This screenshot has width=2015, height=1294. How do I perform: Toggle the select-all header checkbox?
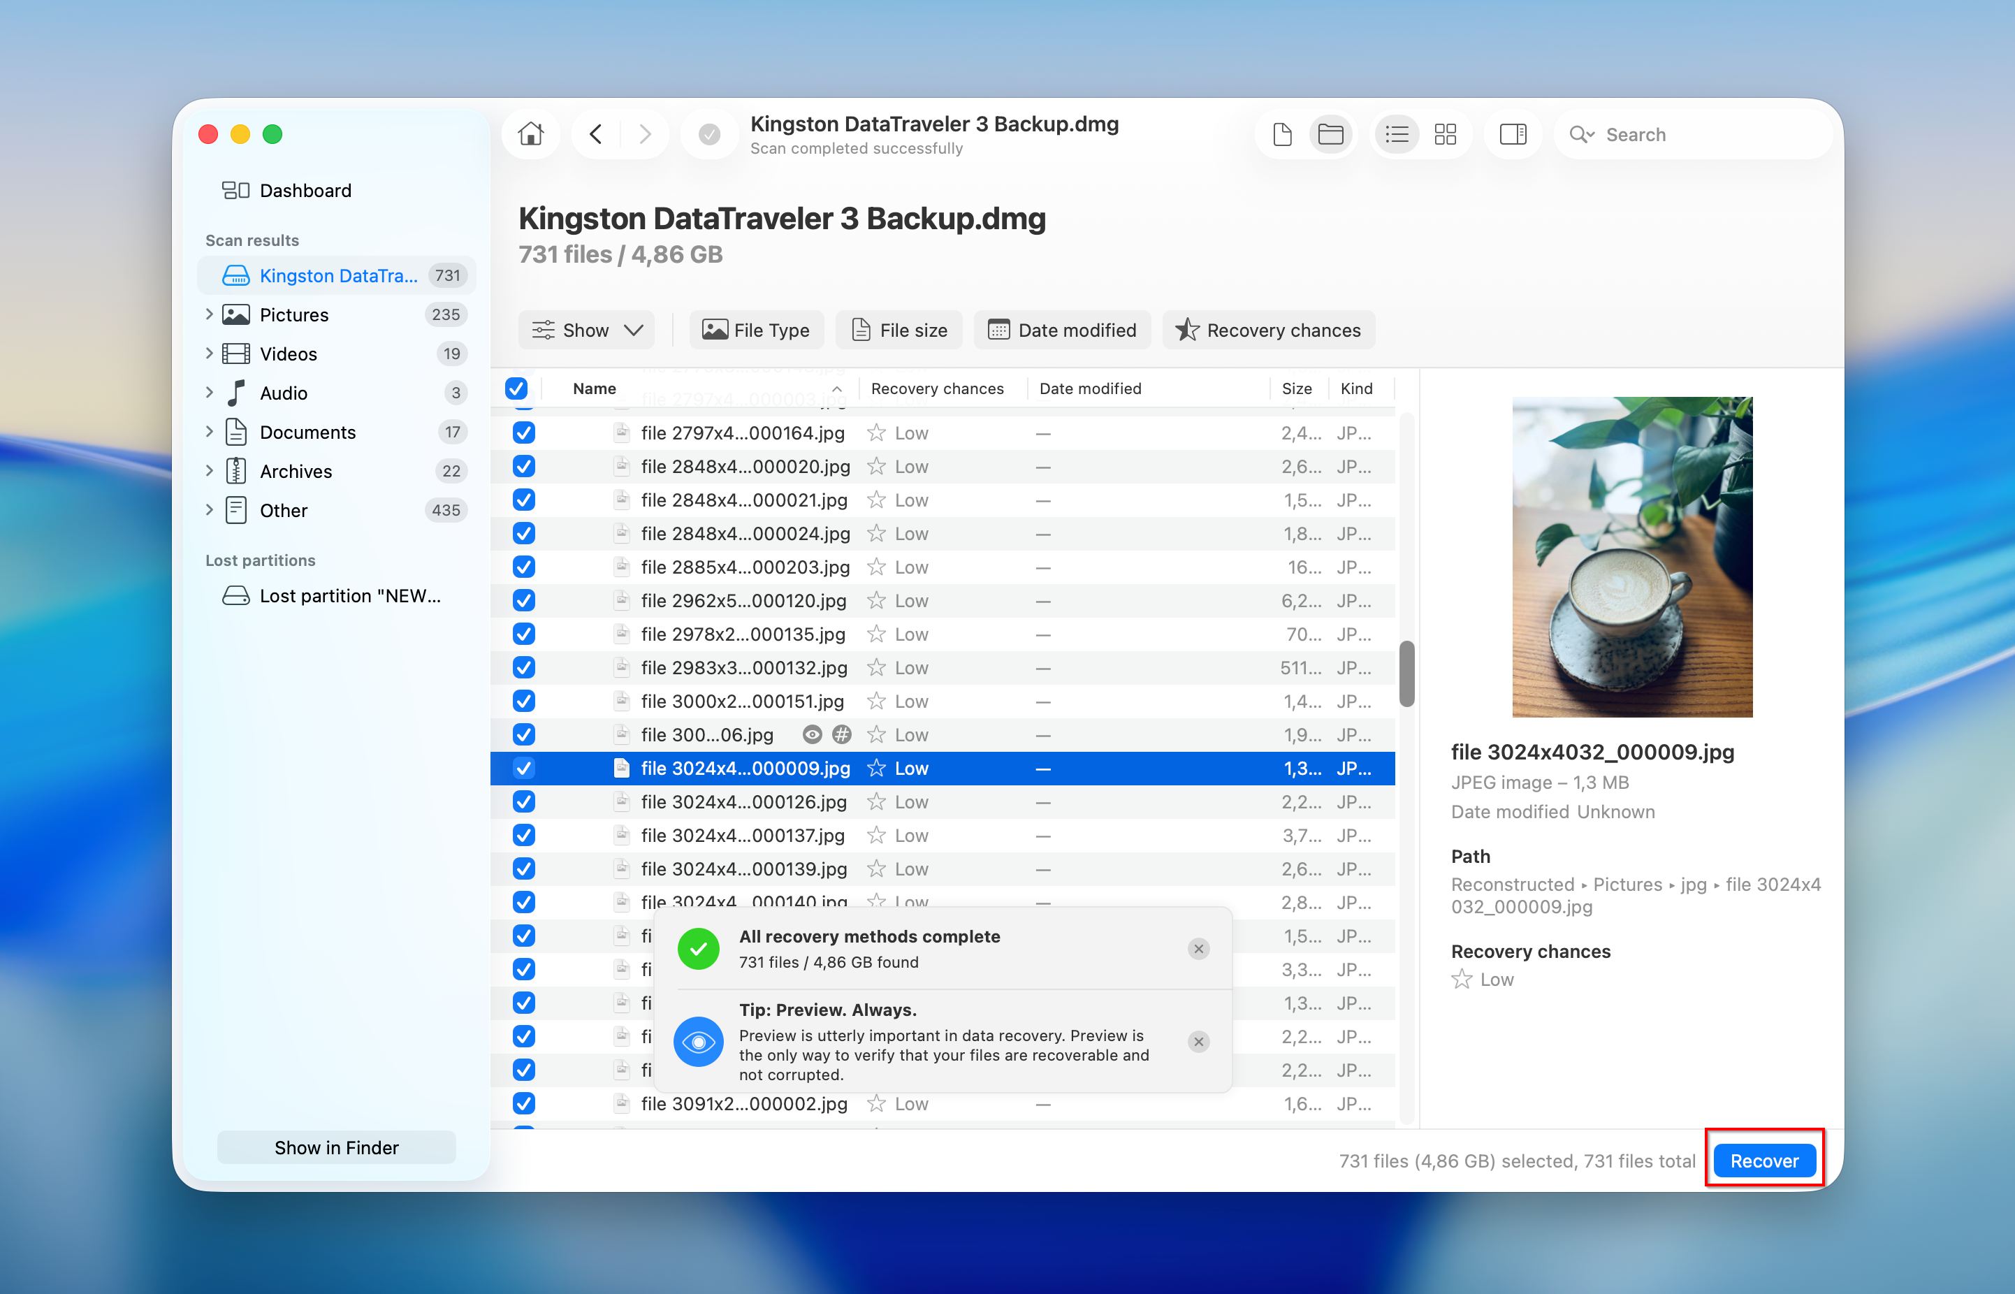[x=516, y=388]
